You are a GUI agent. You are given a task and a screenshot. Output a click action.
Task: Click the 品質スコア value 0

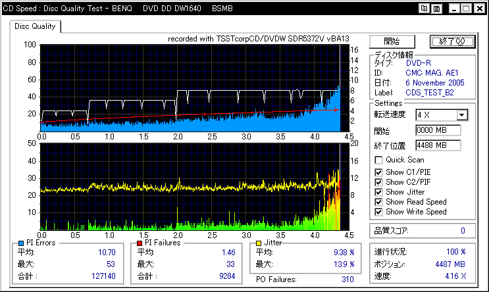click(463, 231)
